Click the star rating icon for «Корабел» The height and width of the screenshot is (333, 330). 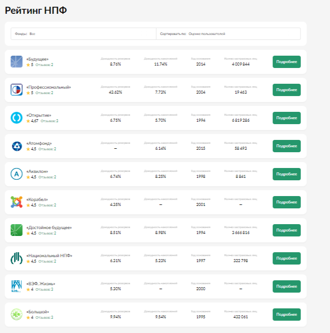(x=28, y=205)
